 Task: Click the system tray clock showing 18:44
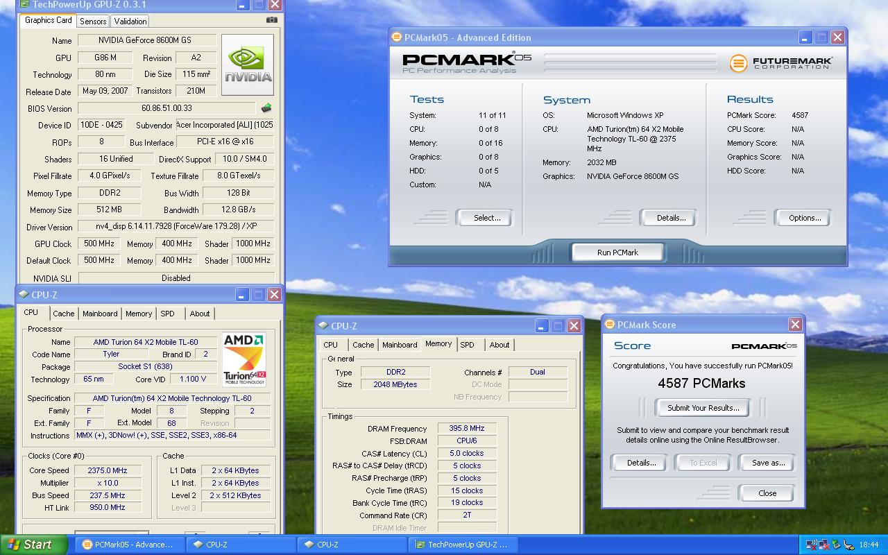[x=869, y=545]
